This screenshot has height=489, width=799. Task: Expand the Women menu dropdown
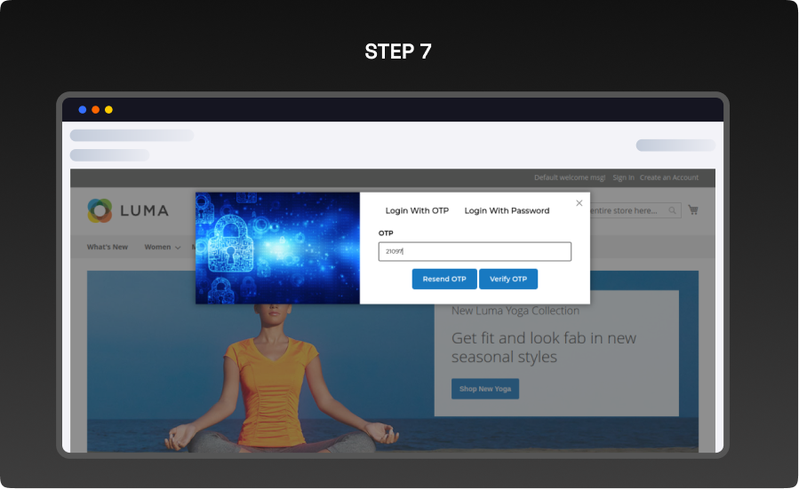click(162, 247)
